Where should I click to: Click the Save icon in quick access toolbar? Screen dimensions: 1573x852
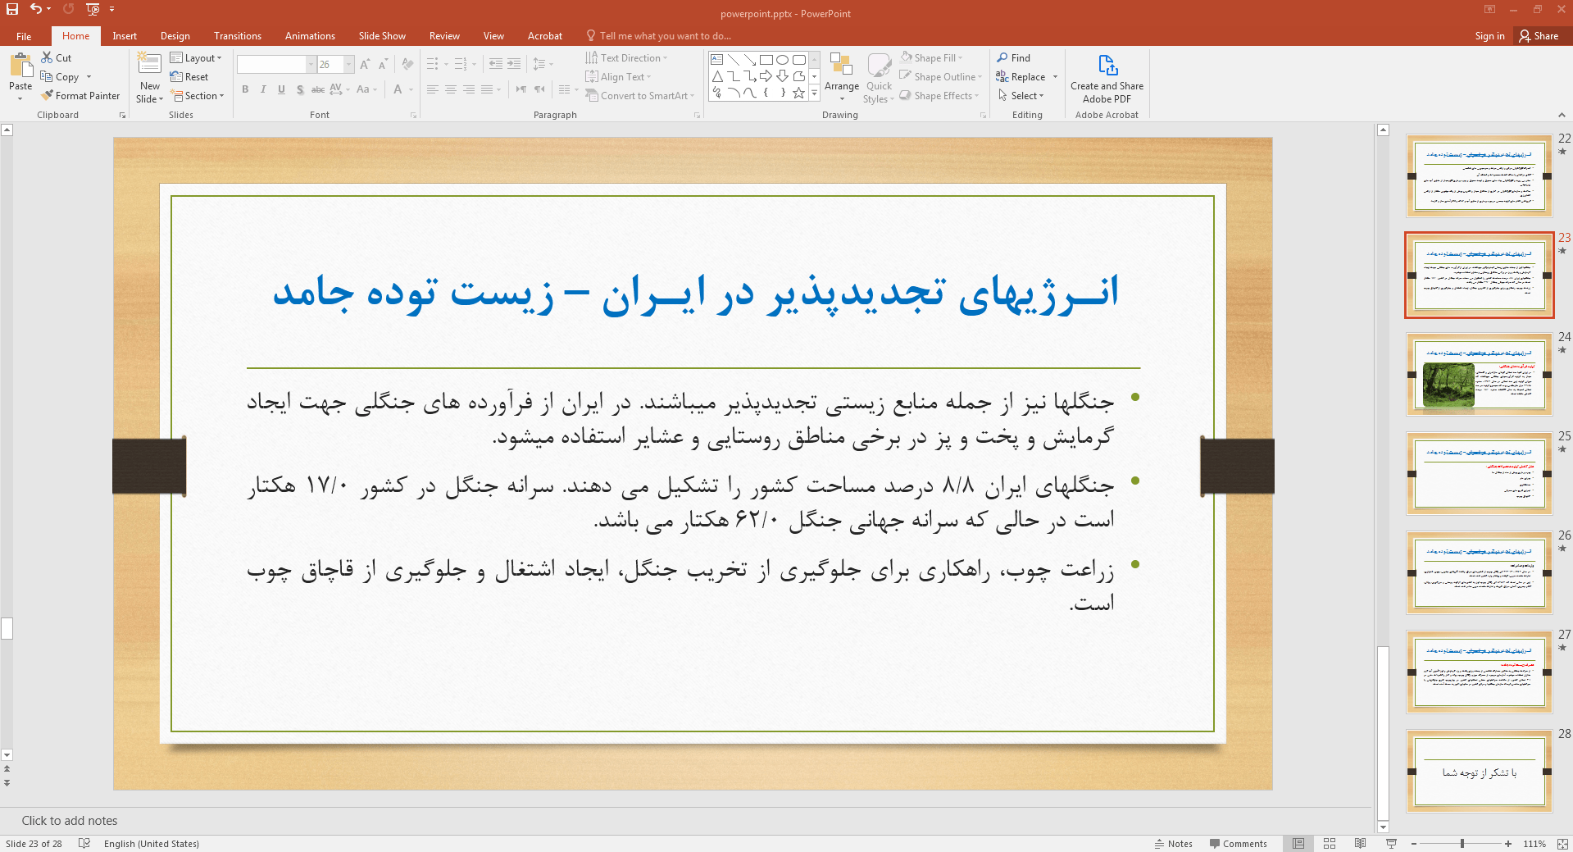click(x=12, y=9)
